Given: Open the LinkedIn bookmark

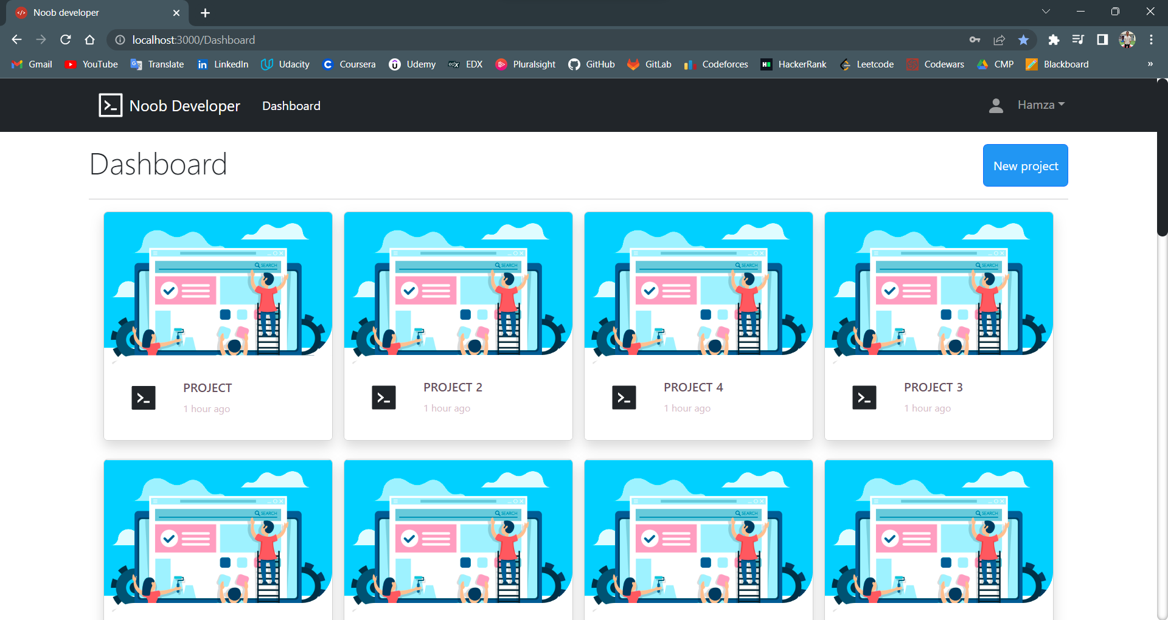Looking at the screenshot, I should coord(223,64).
